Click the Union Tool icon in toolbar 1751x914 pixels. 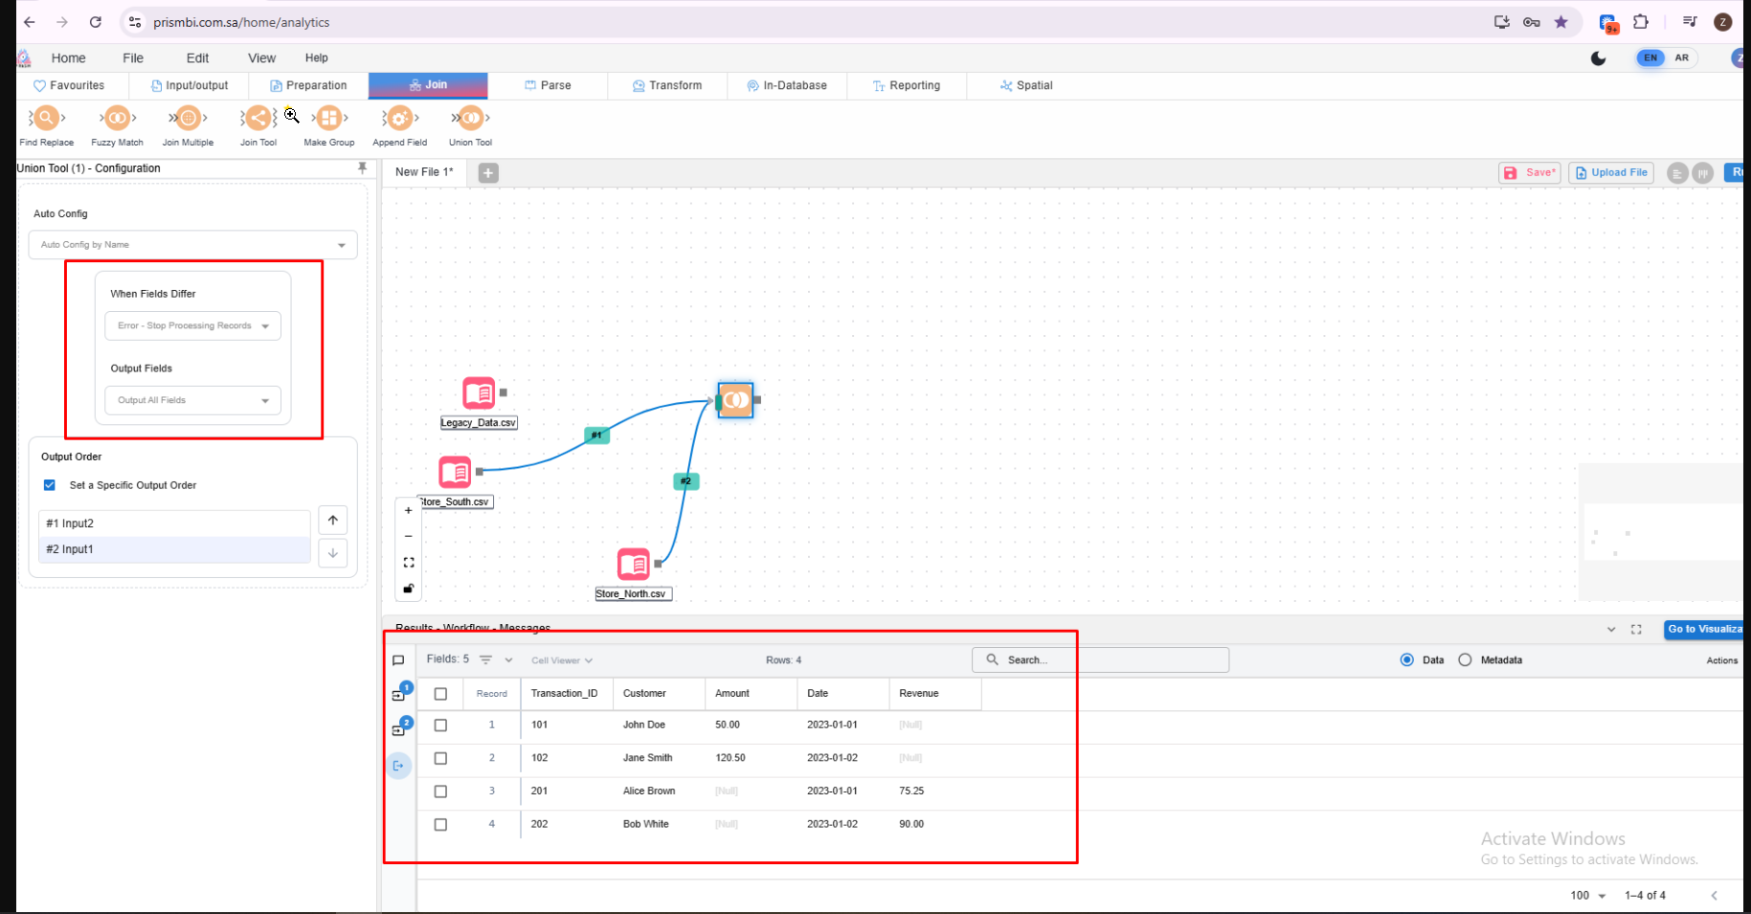[470, 119]
